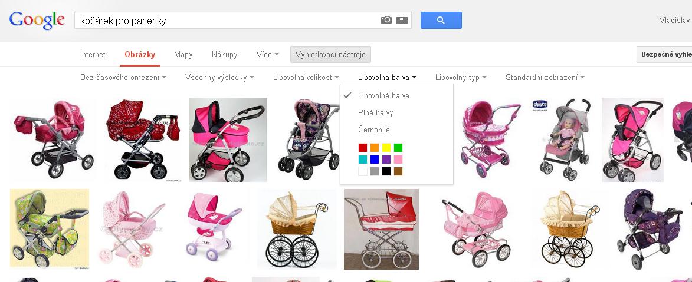Click the blue magnifier search button
This screenshot has width=692, height=282.
[441, 20]
